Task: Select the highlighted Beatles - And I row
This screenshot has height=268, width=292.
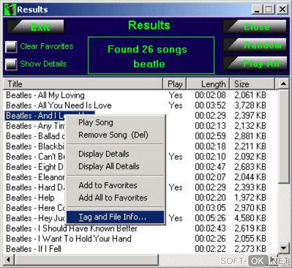Action: pyautogui.click(x=35, y=116)
